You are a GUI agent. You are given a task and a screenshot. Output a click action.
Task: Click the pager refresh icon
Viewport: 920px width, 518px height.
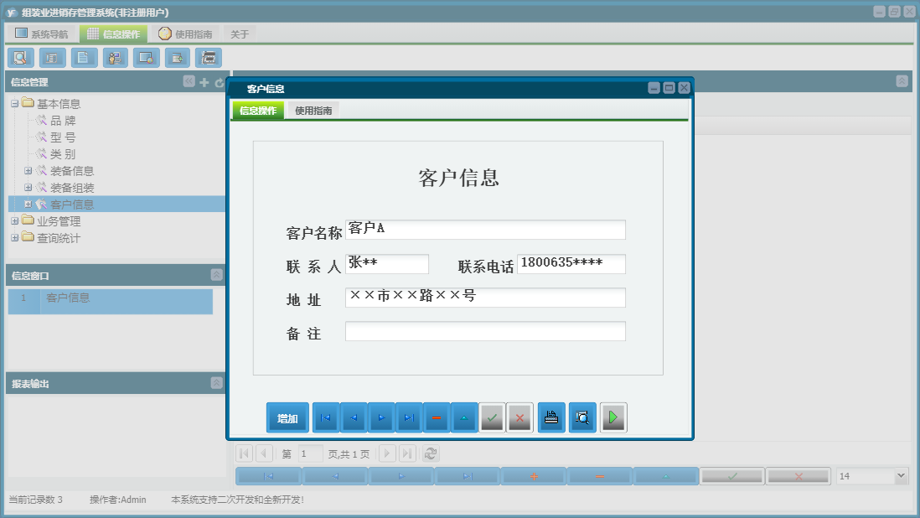point(431,453)
